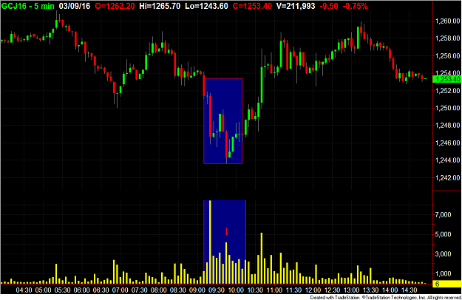Viewport: 462px width, 300px height.
Task: Click the 14:00 time axis label
Action: tap(390, 290)
